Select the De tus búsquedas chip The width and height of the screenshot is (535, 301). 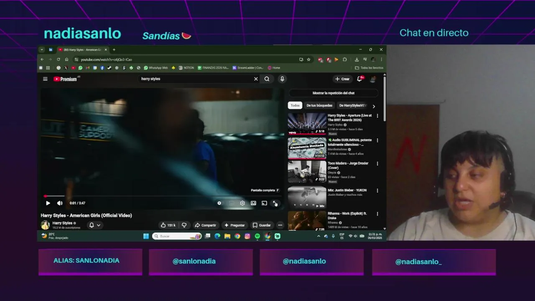tap(319, 106)
